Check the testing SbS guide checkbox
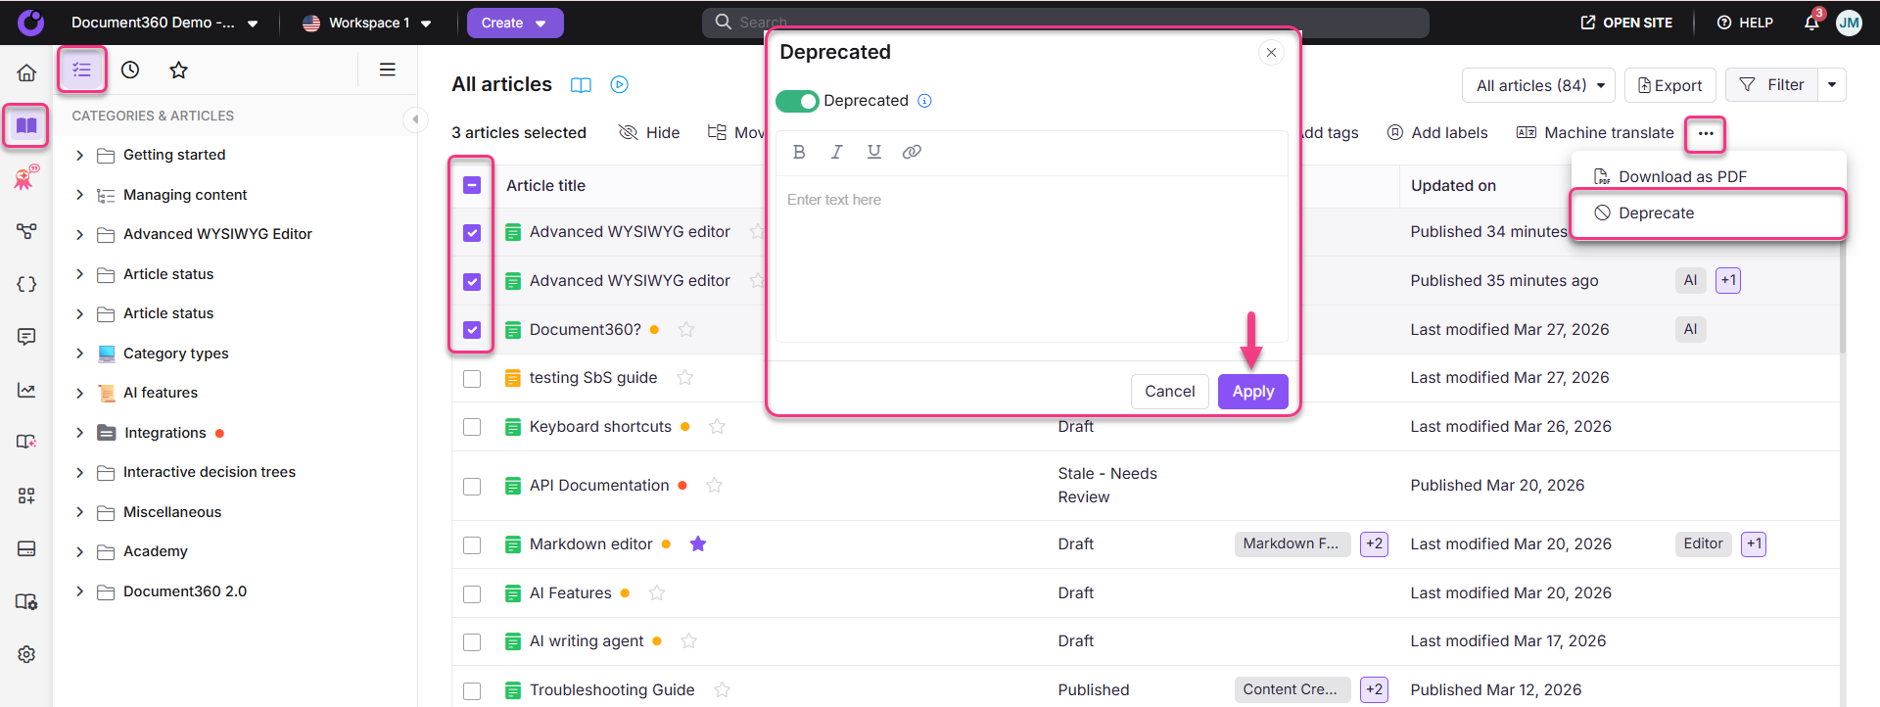 472,379
